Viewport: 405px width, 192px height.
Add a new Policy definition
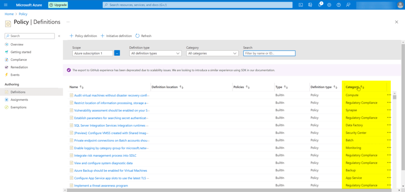point(83,36)
